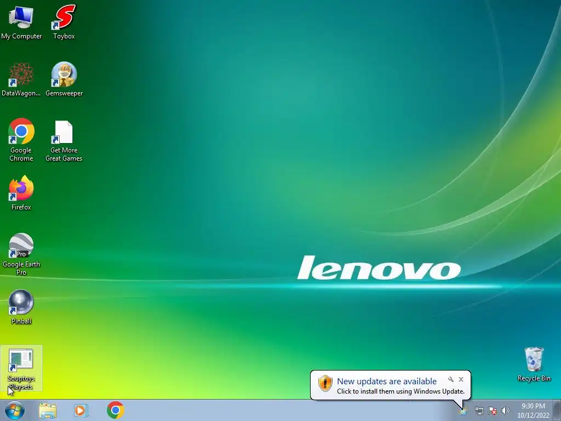561x421 pixels.
Task: Open Windows Explorer from the taskbar
Action: [48, 410]
